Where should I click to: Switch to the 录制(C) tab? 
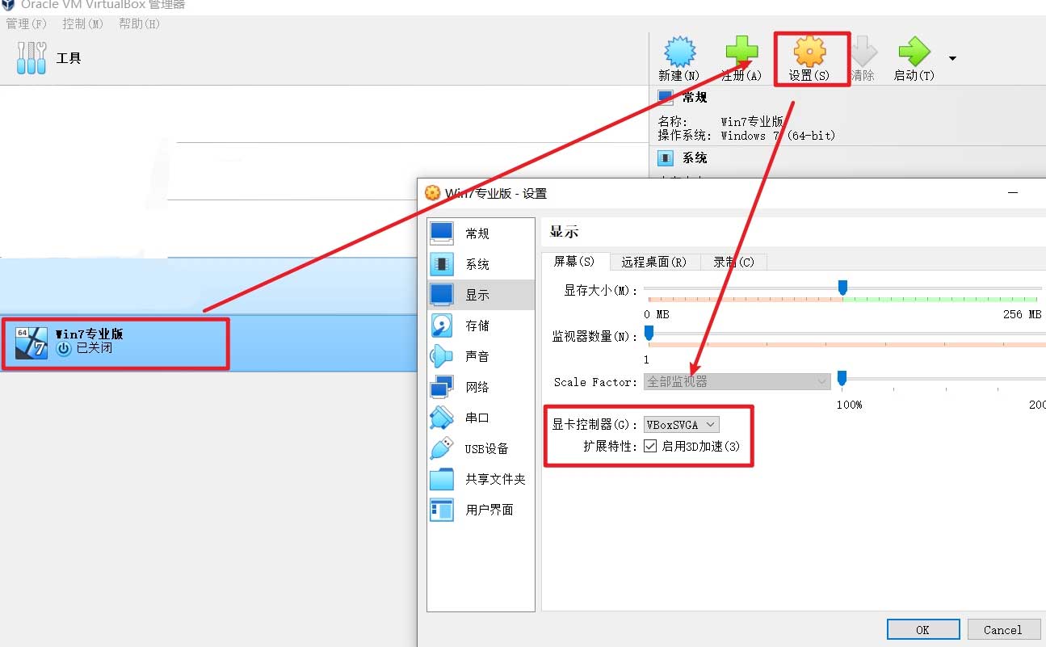(733, 262)
